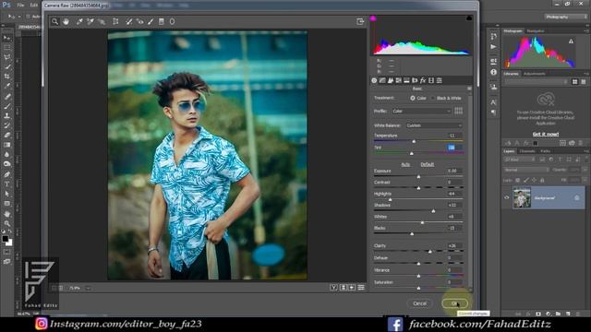Select the Color treatment radio button

click(x=413, y=99)
